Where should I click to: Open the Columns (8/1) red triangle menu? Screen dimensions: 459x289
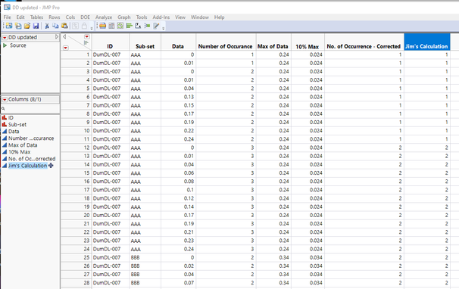5,100
